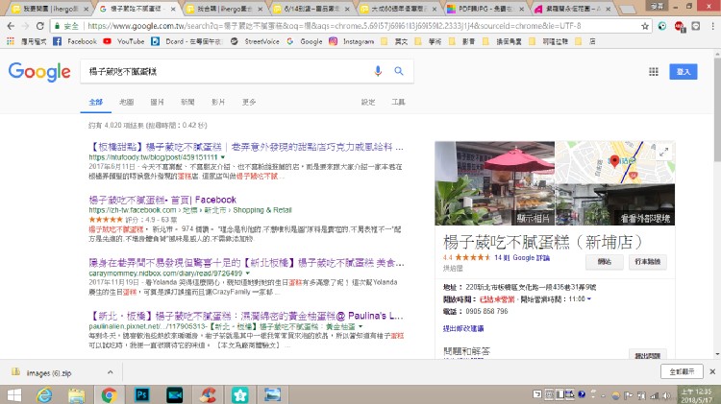Open YouTube bookmark in bookmarks bar
This screenshot has width=721, height=404.
pyautogui.click(x=124, y=41)
